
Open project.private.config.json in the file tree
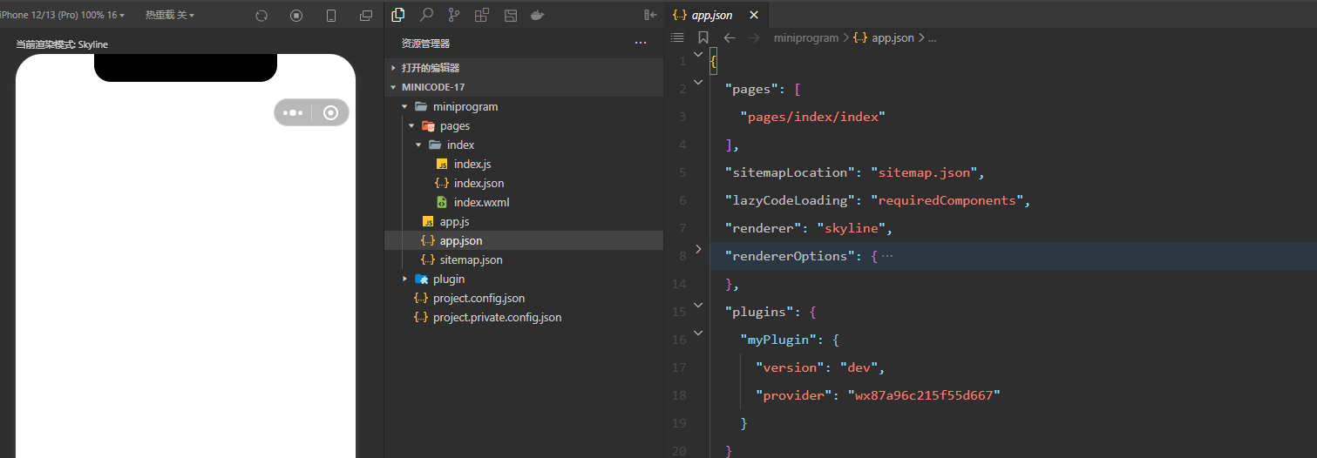coord(524,317)
